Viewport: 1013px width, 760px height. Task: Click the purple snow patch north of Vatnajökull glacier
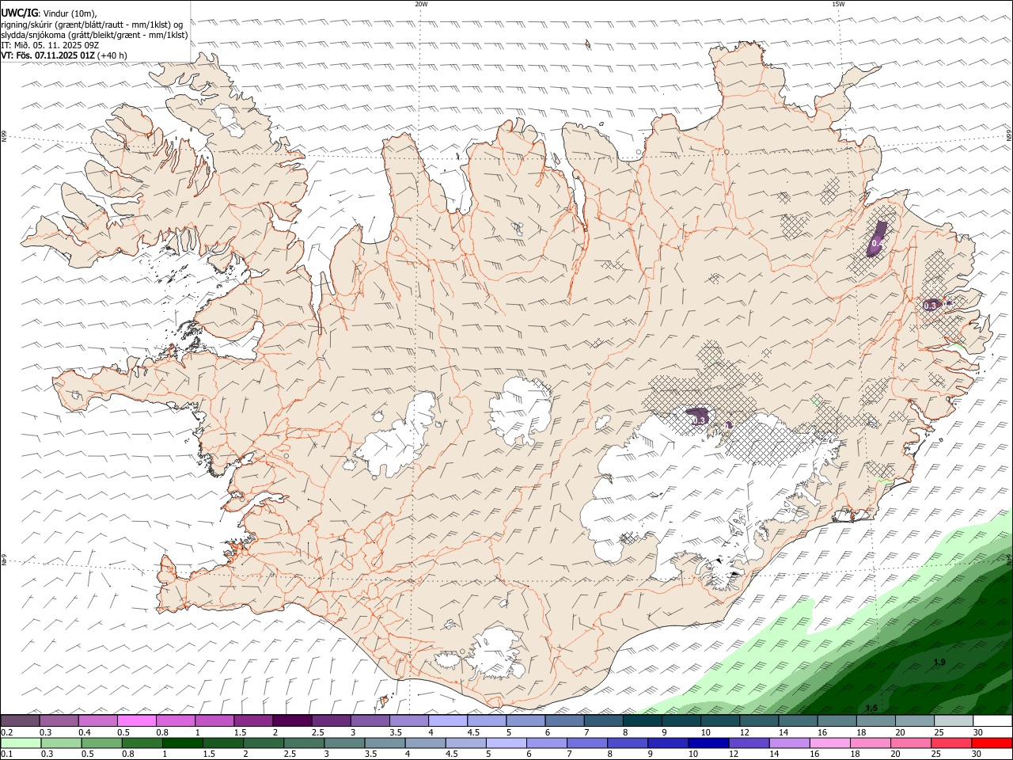698,416
